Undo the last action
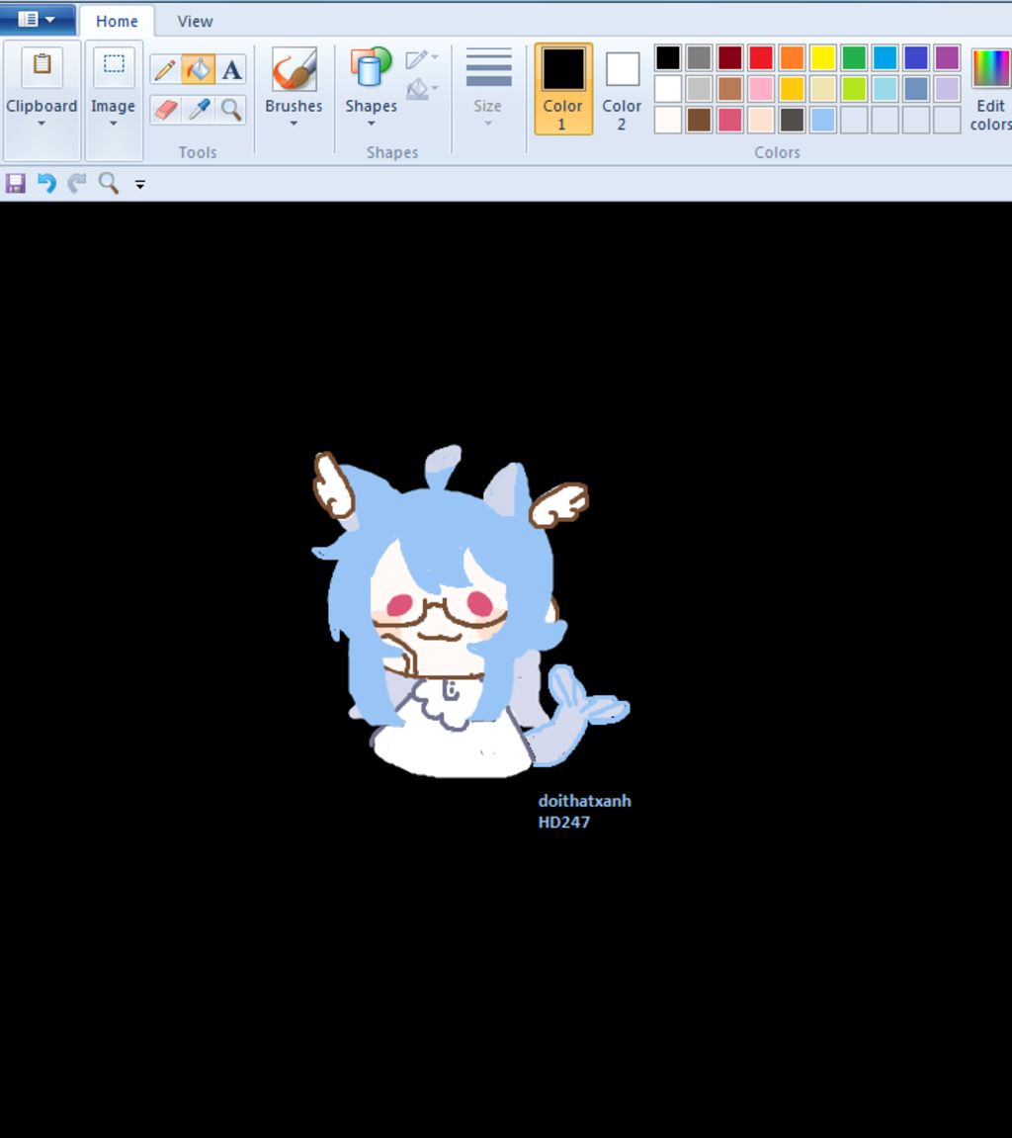This screenshot has height=1138, width=1012. (x=45, y=183)
